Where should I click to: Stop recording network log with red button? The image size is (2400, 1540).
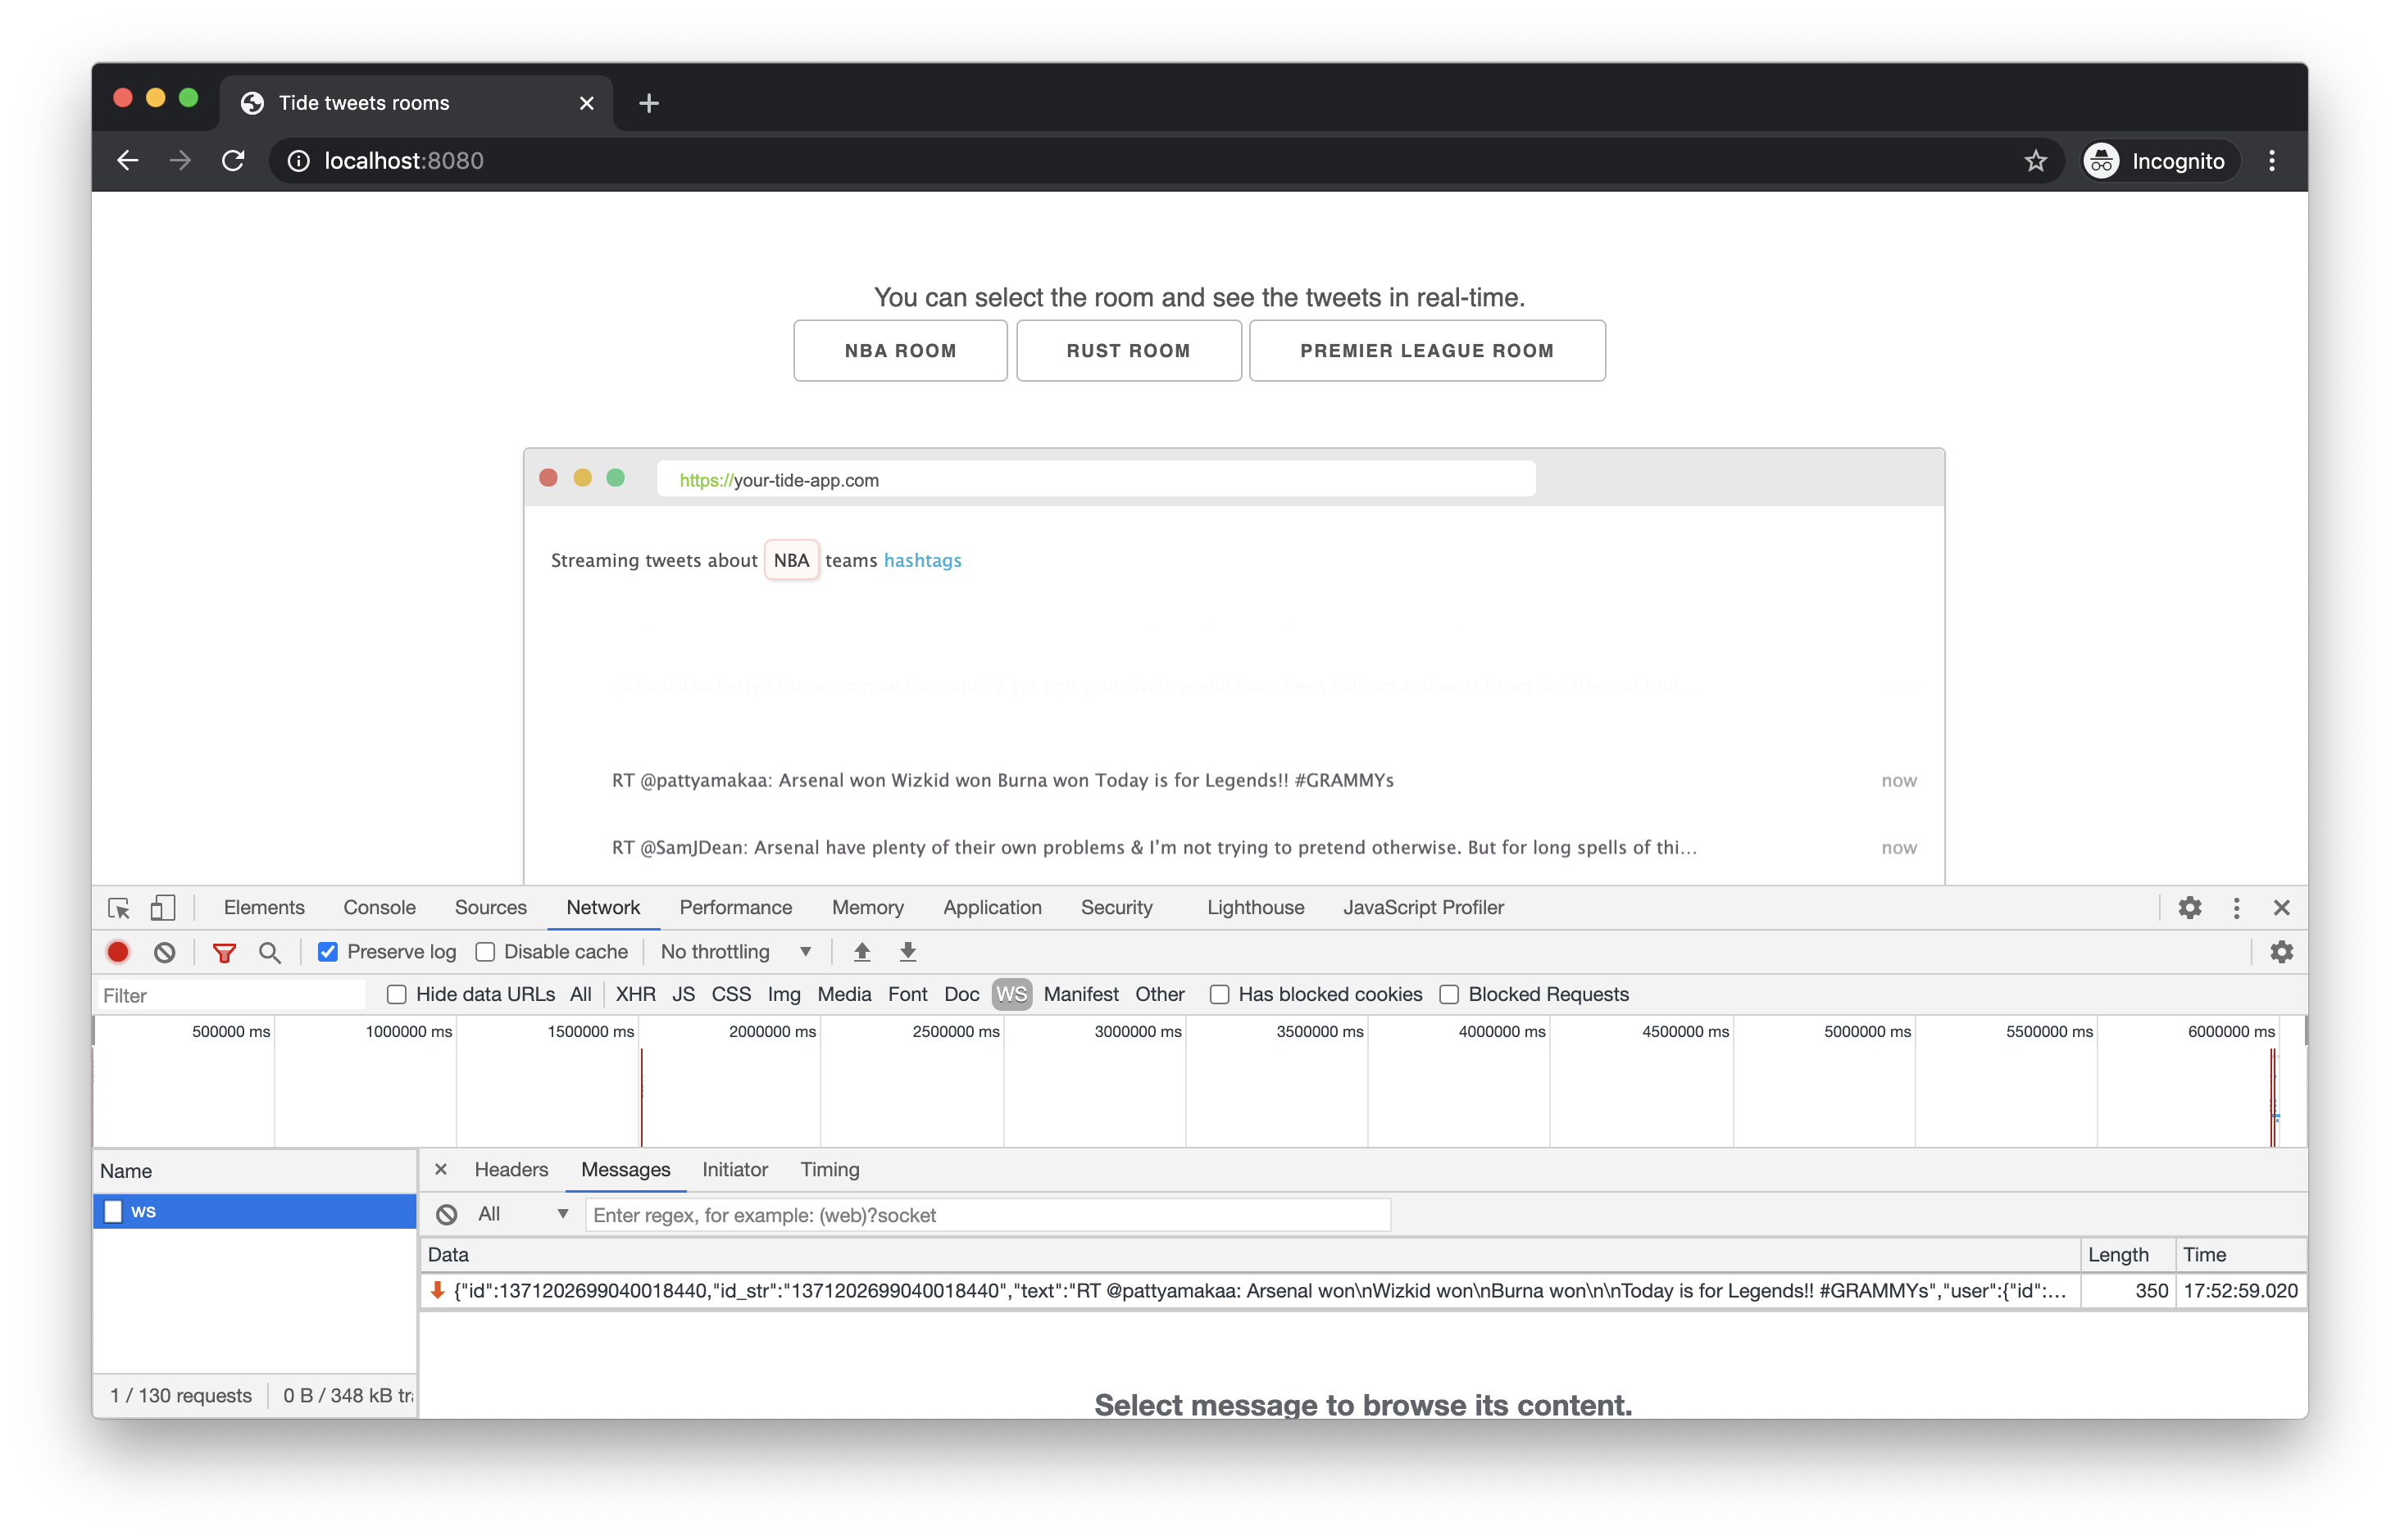[x=118, y=952]
